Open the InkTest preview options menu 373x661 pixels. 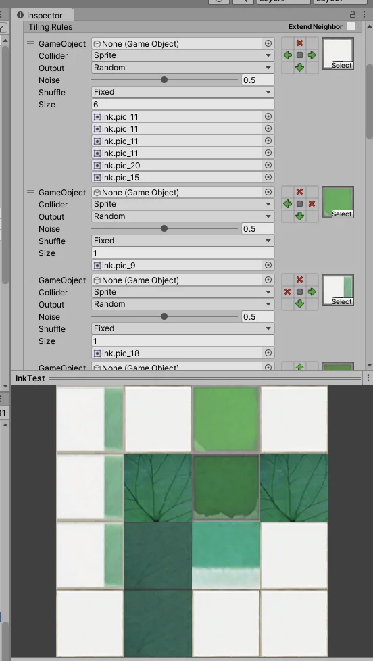point(368,378)
